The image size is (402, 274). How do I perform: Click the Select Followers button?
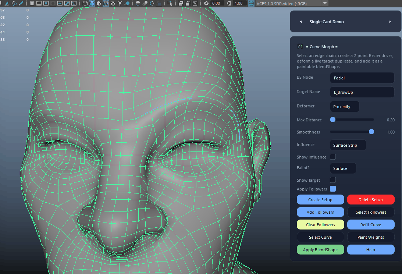tap(371, 212)
